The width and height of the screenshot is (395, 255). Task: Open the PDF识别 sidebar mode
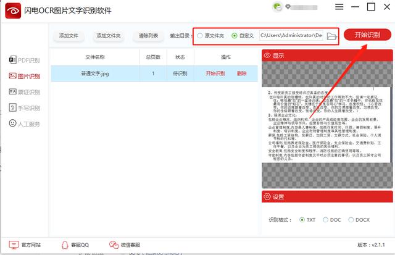(25, 60)
